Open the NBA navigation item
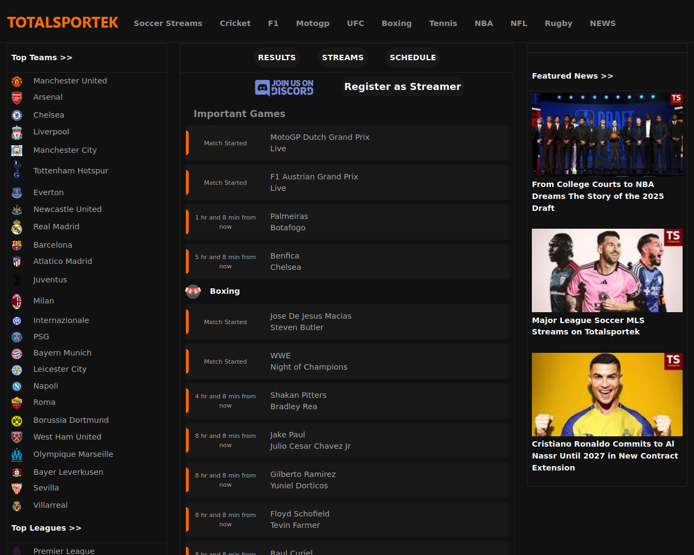Screen dimensions: 694x555 tap(484, 23)
